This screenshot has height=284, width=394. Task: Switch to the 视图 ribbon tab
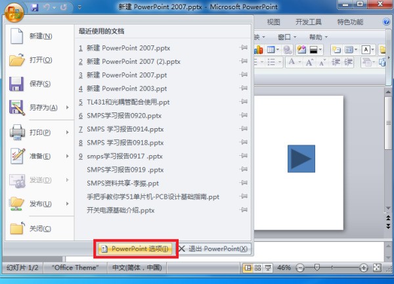[x=273, y=22]
